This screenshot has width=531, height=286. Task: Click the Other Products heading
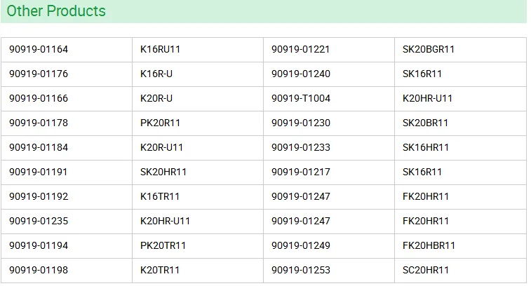click(56, 11)
